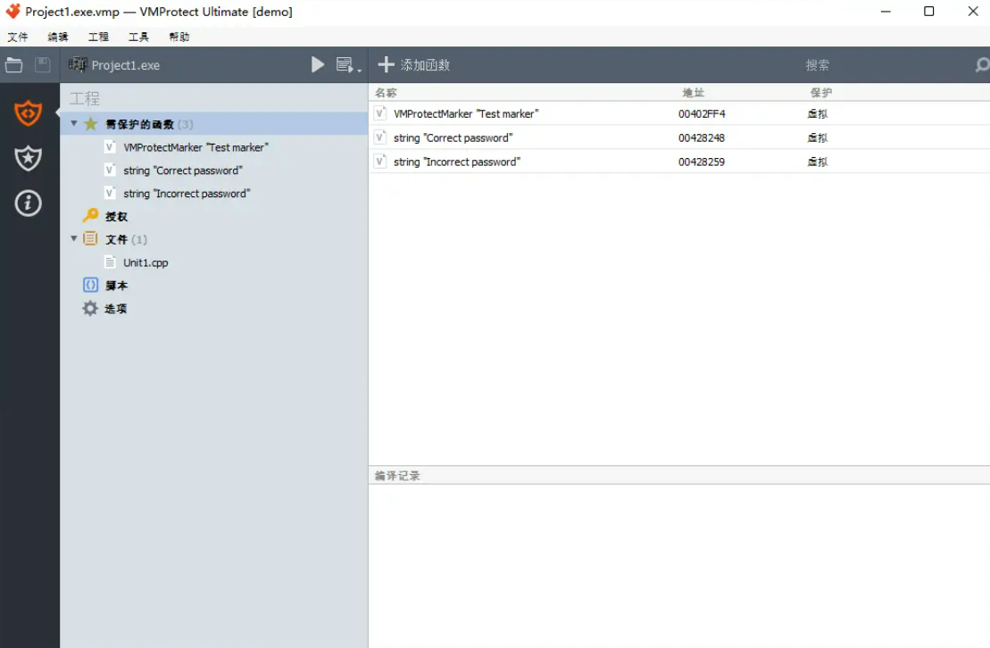Click the search field 搜索
The width and height of the screenshot is (990, 648).
point(817,65)
